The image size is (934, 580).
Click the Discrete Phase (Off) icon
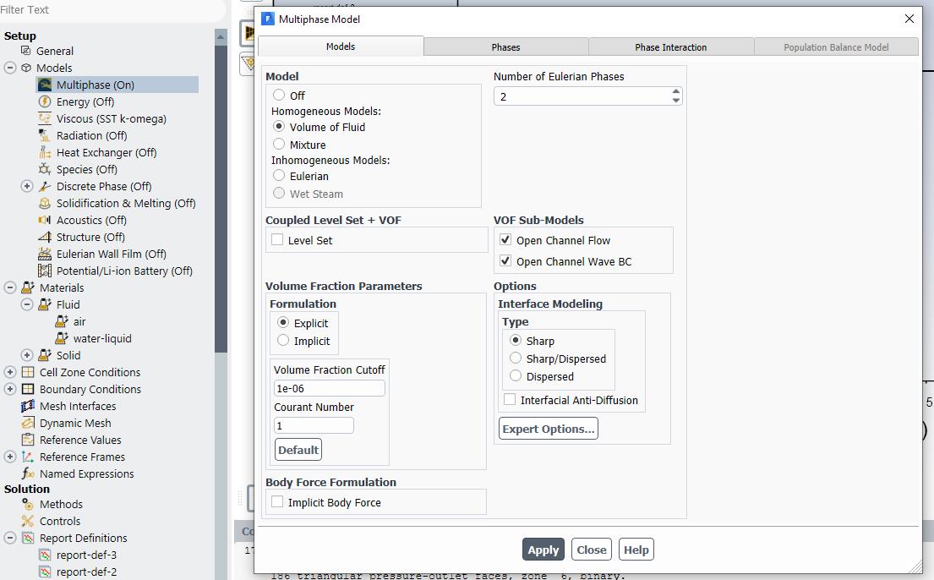point(45,186)
